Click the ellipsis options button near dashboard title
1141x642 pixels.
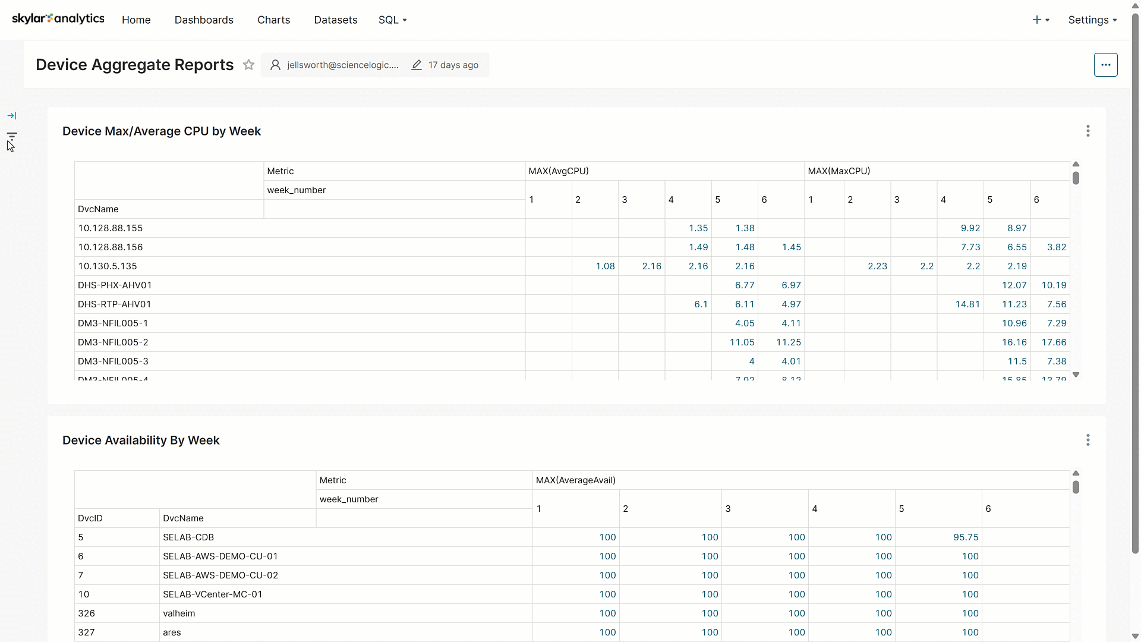click(x=1106, y=64)
